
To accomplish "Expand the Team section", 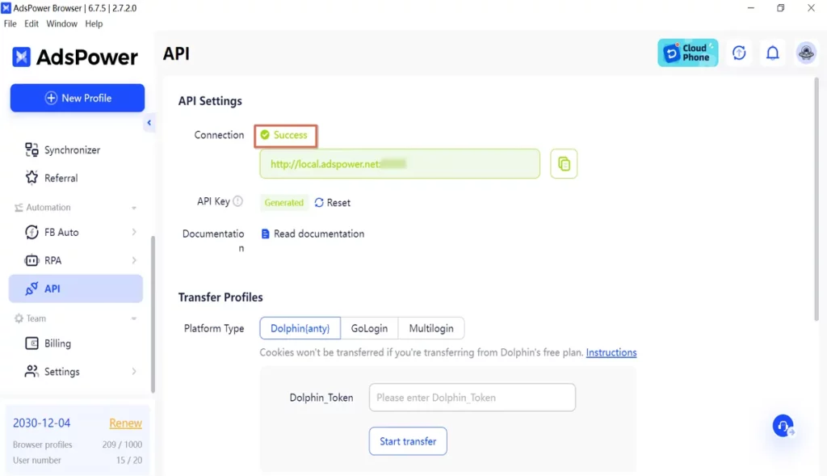I will [75, 318].
